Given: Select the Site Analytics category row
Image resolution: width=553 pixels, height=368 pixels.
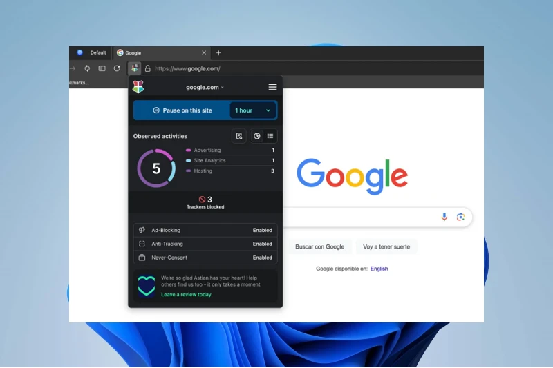Looking at the screenshot, I should click(230, 160).
